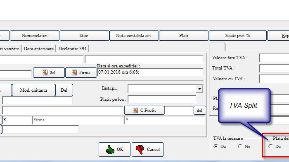Viewport: 289px width, 162px height.
Task: Click the long field left of C.Profit
Action: pos(63,110)
